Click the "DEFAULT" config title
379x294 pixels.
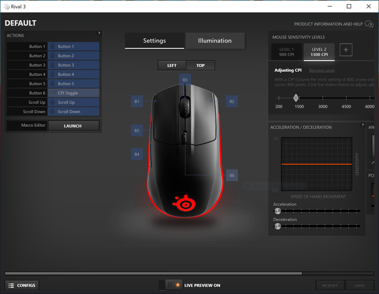pos(21,23)
